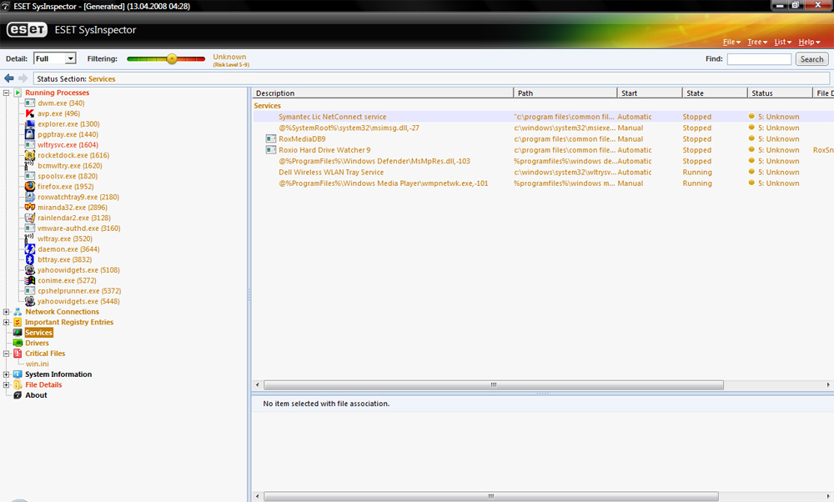The height and width of the screenshot is (502, 834).
Task: Click the File Details node icon
Action: 18,384
